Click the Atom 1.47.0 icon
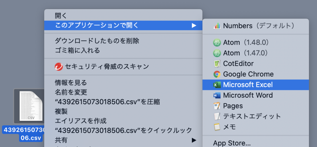Screen dimensions: 317x147 coord(217,53)
